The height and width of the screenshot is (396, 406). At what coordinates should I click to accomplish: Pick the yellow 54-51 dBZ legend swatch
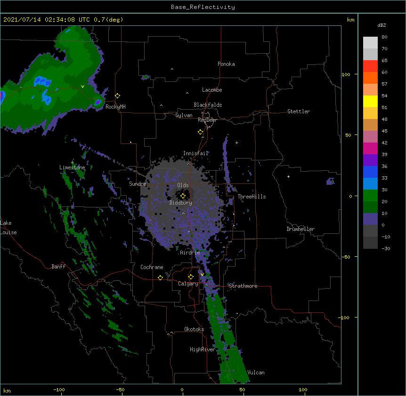370,101
